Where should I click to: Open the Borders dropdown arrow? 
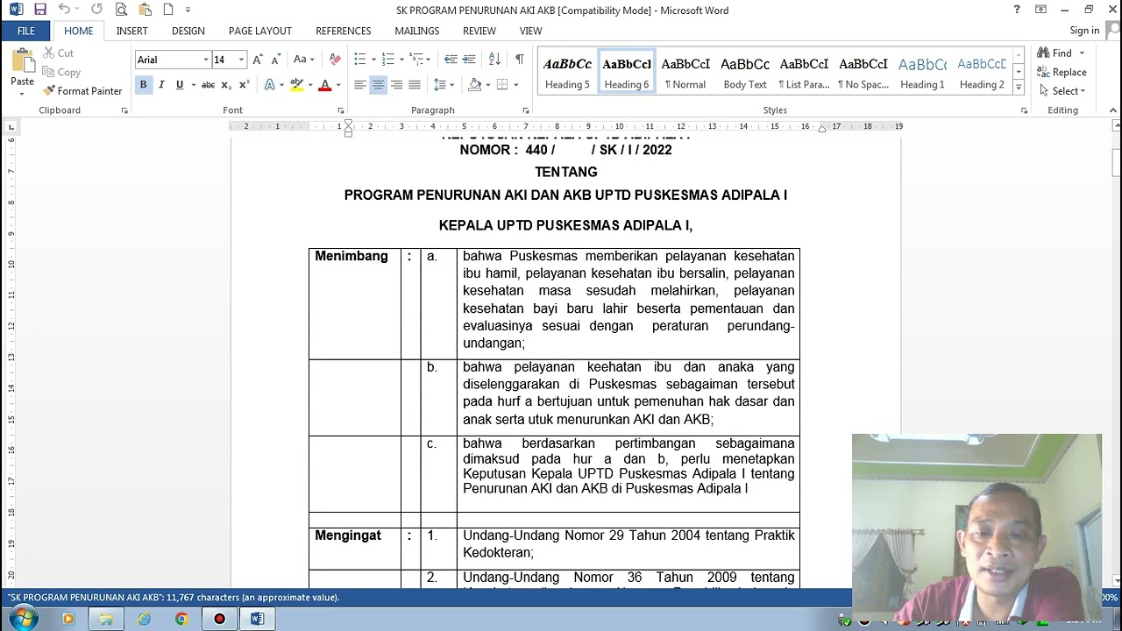pos(515,85)
